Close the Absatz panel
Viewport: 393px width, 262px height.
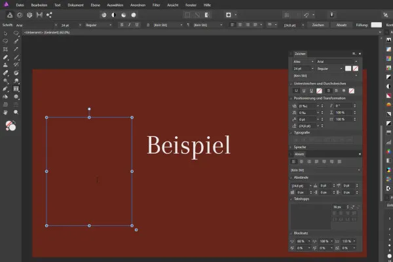(360, 154)
